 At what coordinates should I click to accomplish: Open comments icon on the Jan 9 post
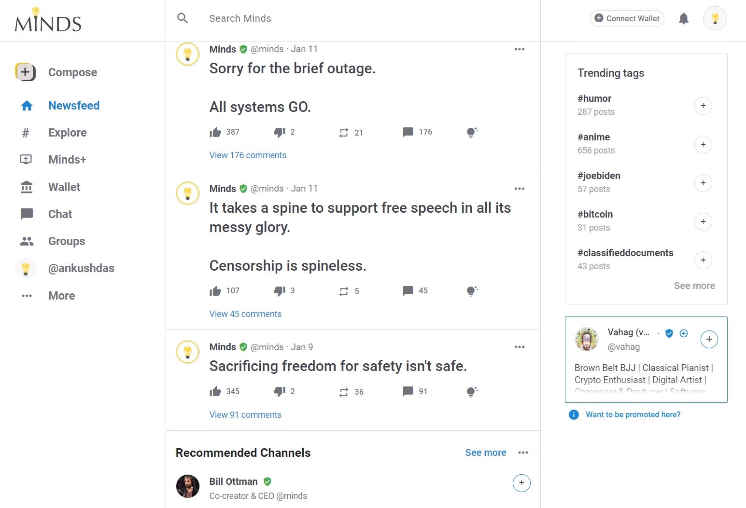[x=408, y=391]
